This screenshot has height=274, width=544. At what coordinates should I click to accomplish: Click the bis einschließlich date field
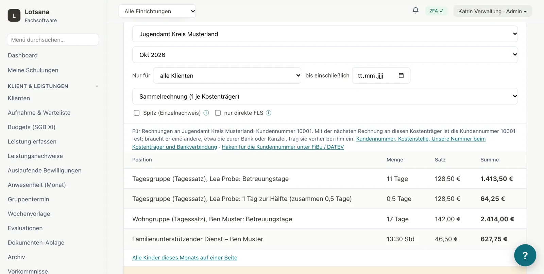pos(381,75)
